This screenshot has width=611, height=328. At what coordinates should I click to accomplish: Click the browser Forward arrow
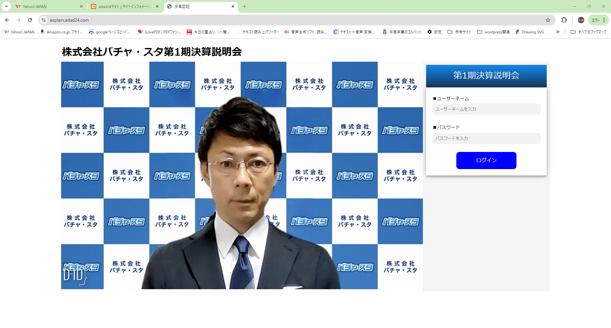tap(18, 20)
